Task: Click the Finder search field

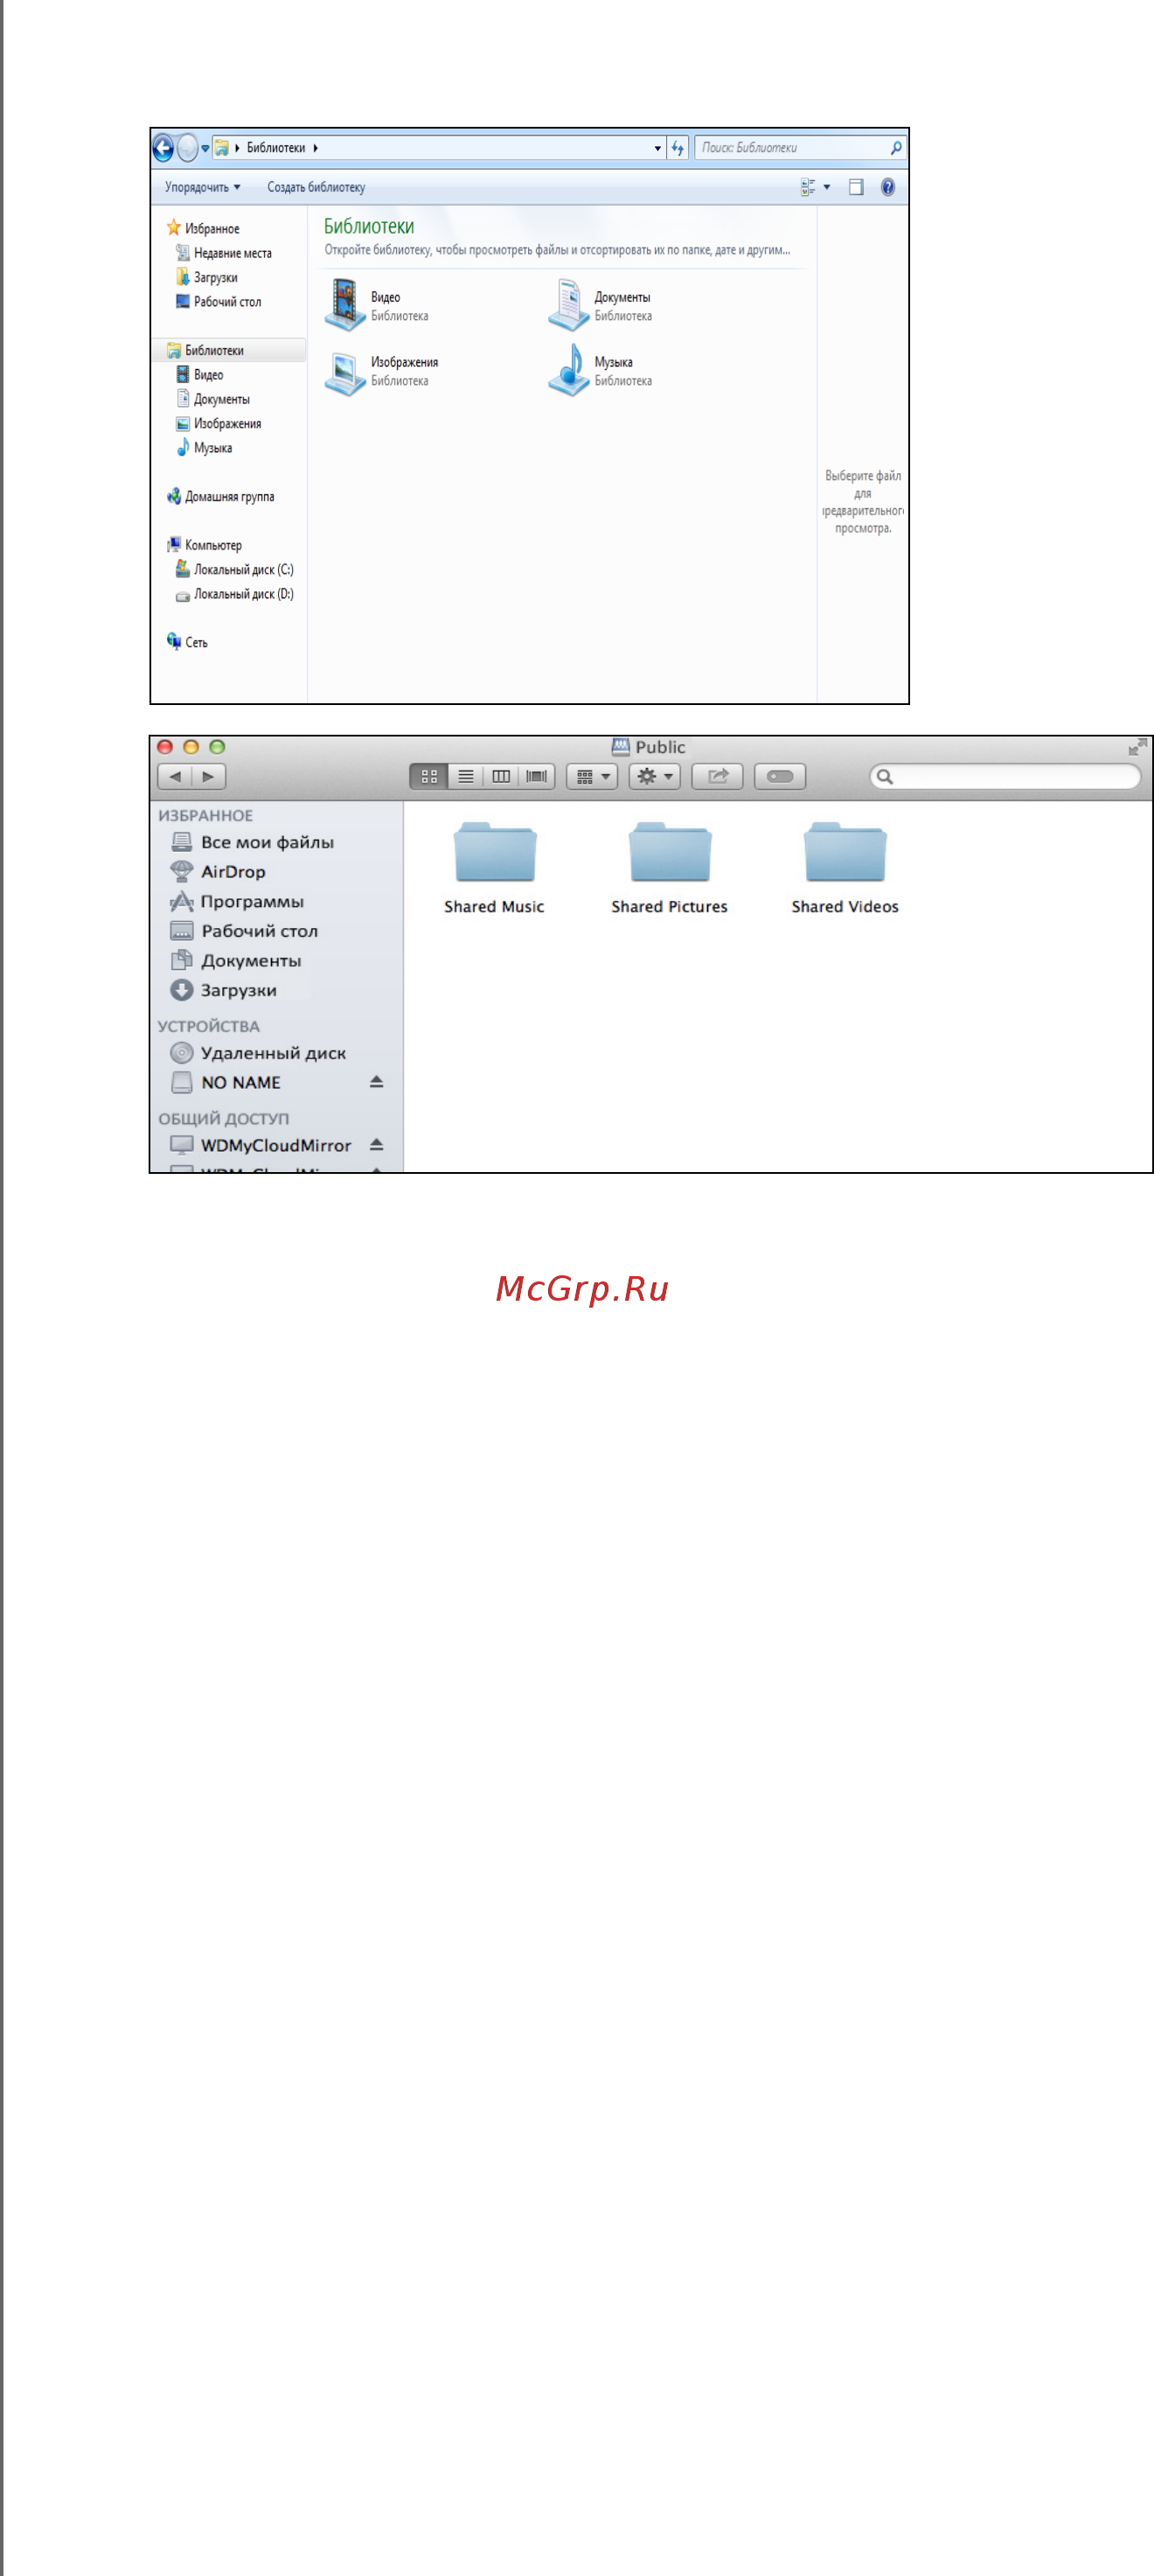Action: pos(1005,776)
